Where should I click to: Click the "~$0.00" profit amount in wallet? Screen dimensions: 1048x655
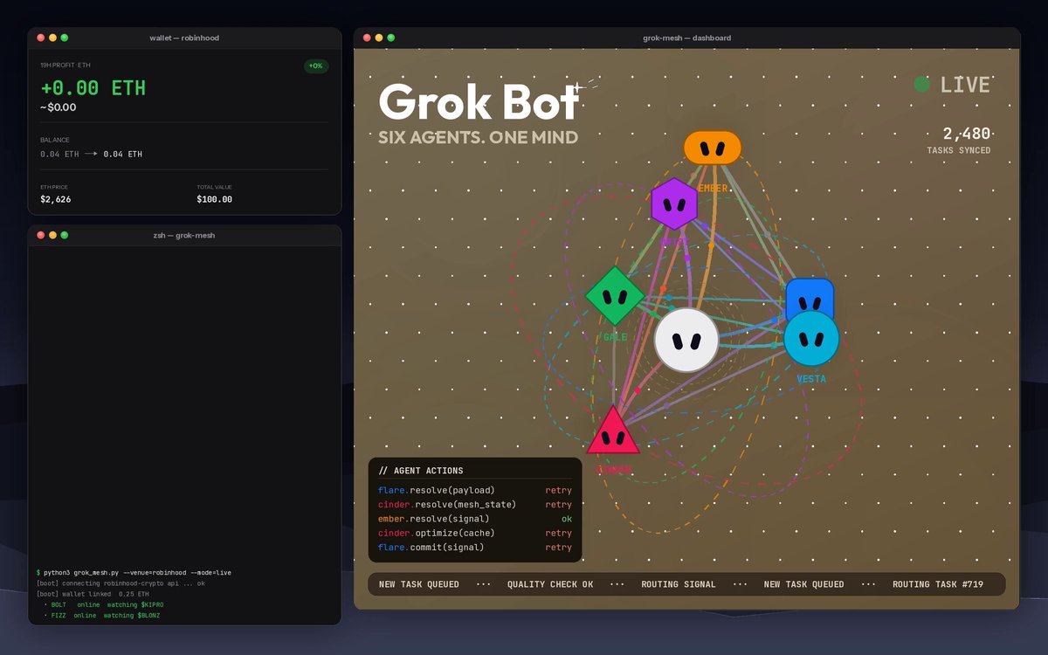tap(58, 107)
